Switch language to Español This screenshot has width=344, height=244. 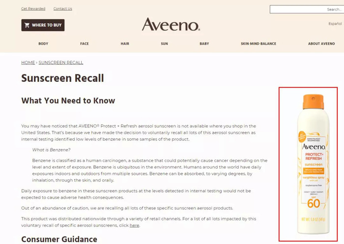(335, 24)
